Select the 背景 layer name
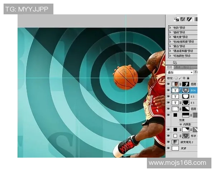The width and height of the screenshot is (215, 172). click(x=183, y=148)
